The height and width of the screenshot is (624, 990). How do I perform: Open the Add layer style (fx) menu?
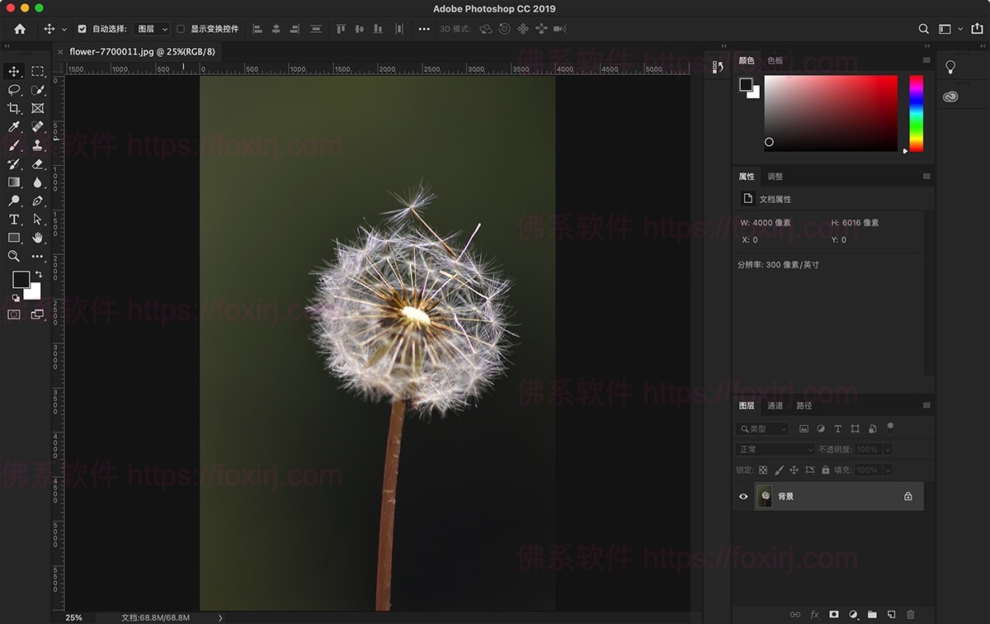814,614
